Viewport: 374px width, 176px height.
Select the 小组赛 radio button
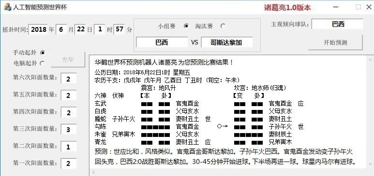pos(187,26)
